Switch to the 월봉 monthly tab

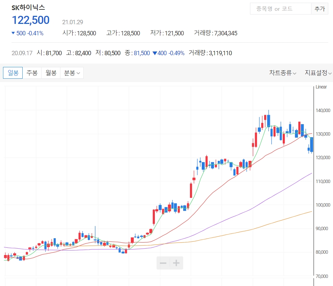[51, 73]
